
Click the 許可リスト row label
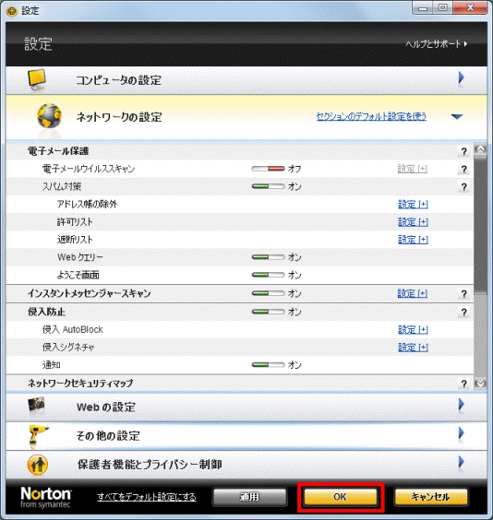pos(75,222)
